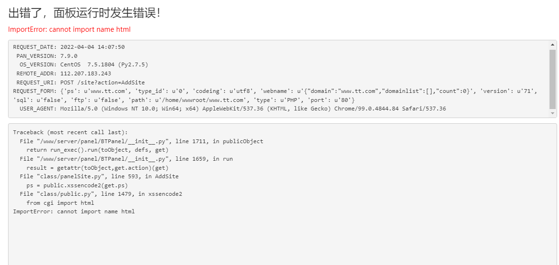This screenshot has width=559, height=265.
Task: Click the line 1659 in run entry
Action: tap(126, 158)
